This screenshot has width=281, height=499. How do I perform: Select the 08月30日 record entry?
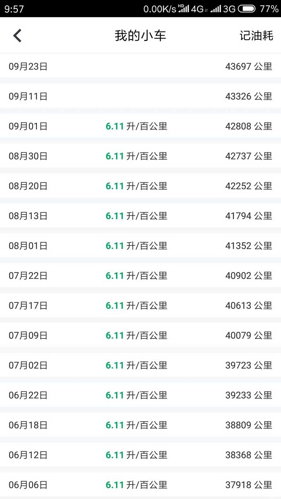(140, 156)
